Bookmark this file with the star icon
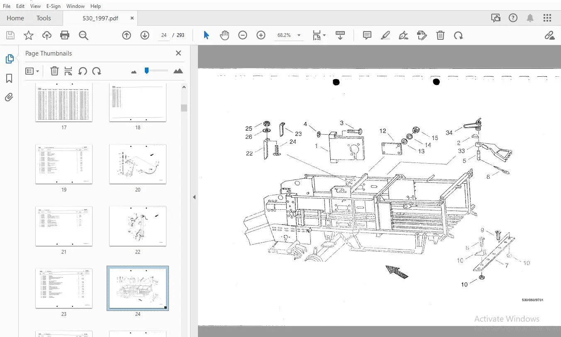 (x=29, y=35)
